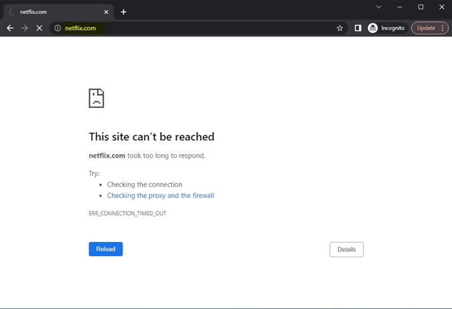Image resolution: width=452 pixels, height=309 pixels.
Task: Open a new tab with plus icon
Action: 124,12
